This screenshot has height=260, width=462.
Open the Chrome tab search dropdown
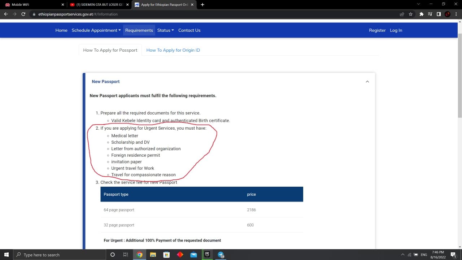tap(419, 4)
